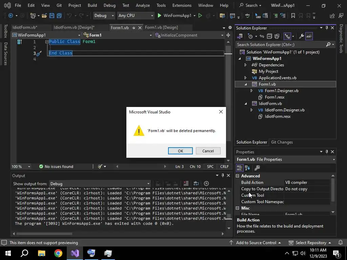Confirm deletion with the OK button
The height and width of the screenshot is (260, 347).
click(180, 151)
